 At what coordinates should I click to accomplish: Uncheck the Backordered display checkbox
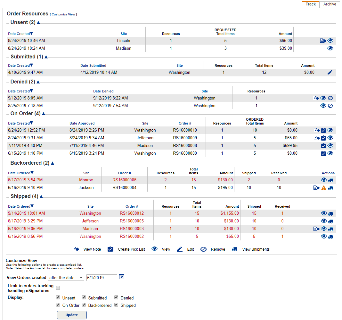[x=84, y=305]
